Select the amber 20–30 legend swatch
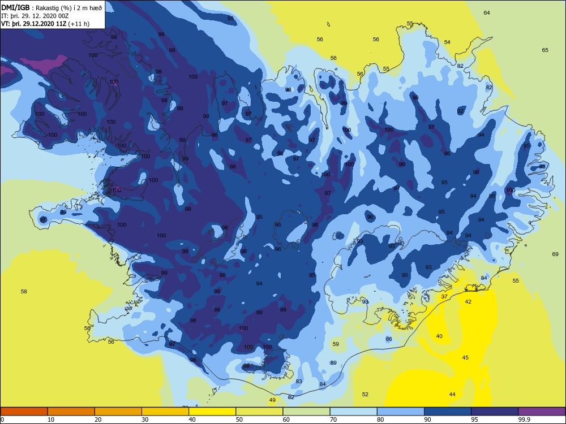This screenshot has width=566, height=424. click(x=118, y=412)
